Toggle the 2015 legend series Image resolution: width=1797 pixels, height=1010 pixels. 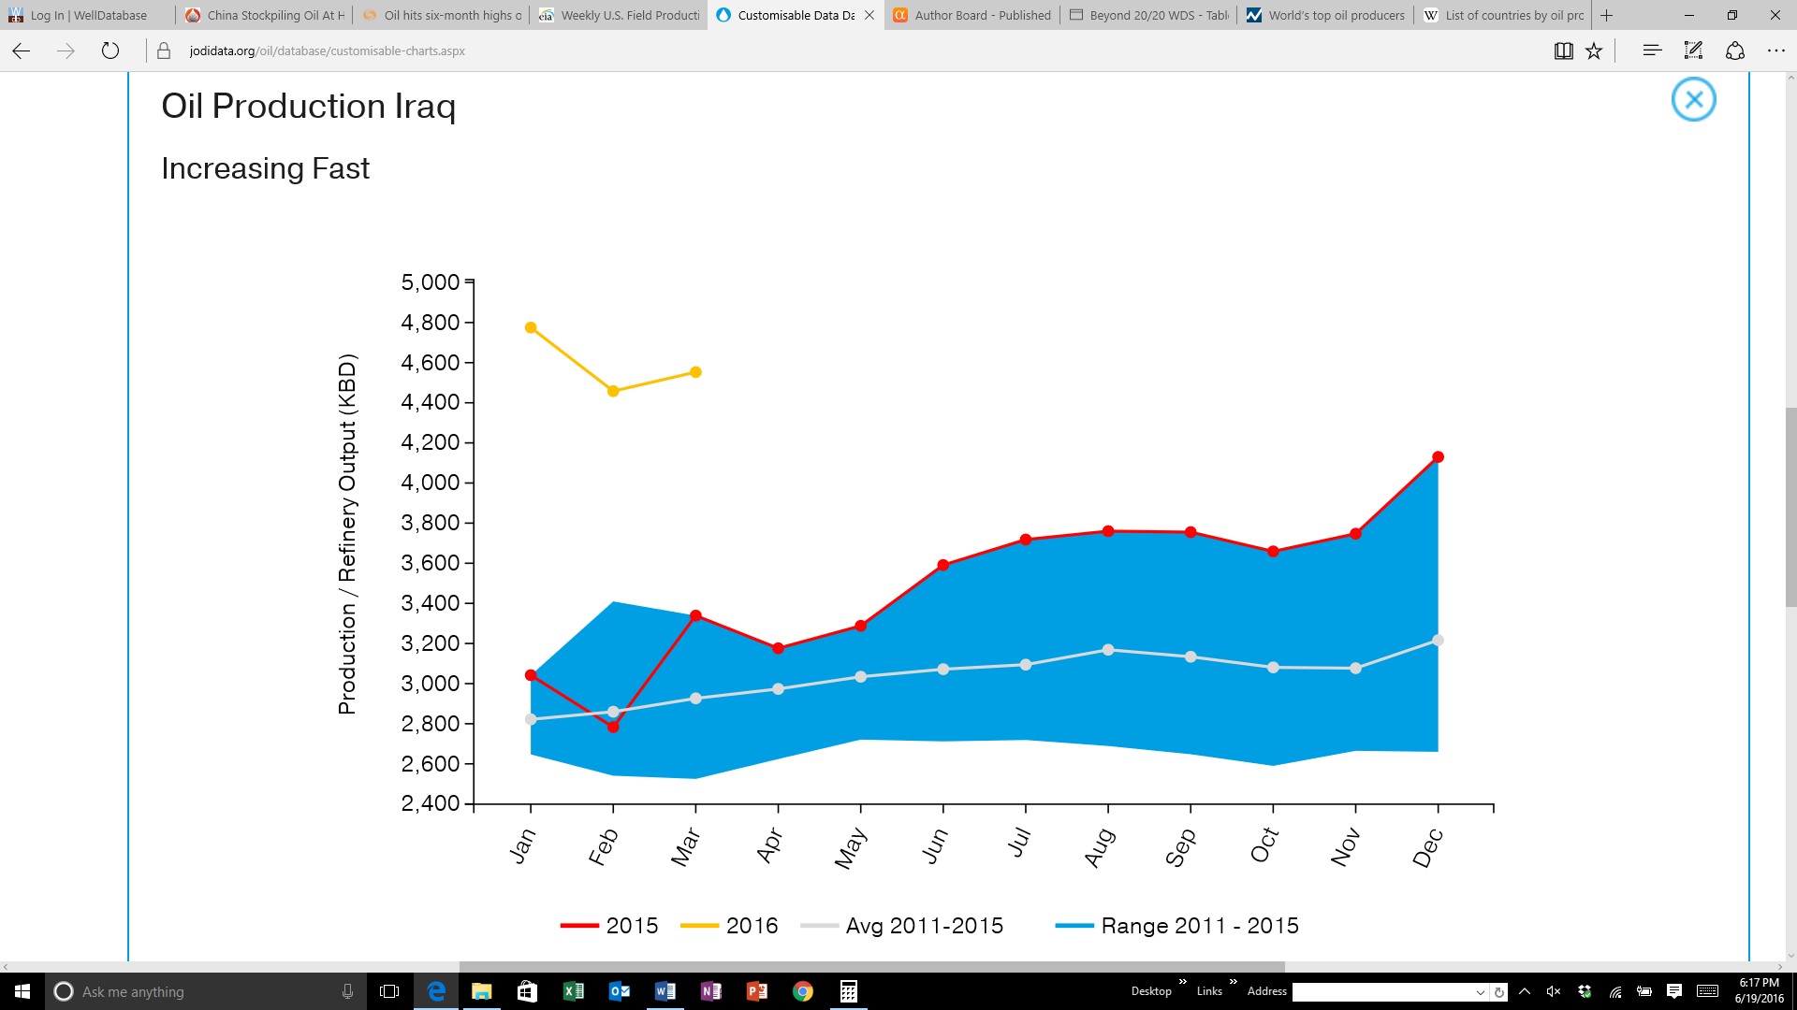pos(609,926)
